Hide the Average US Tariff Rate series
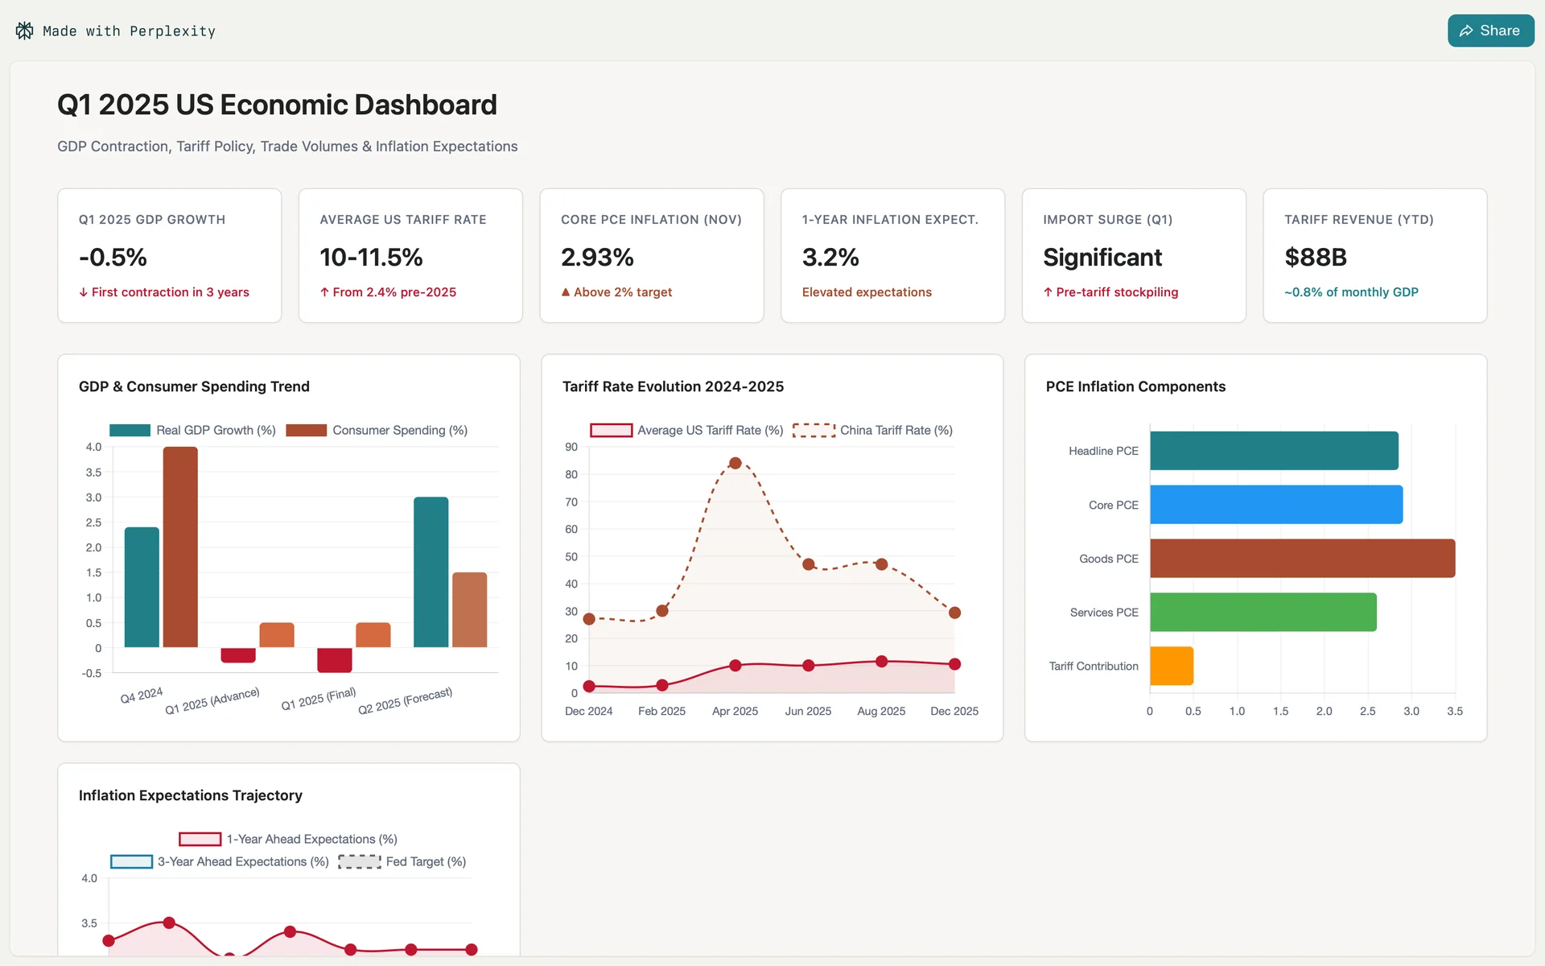 click(611, 431)
